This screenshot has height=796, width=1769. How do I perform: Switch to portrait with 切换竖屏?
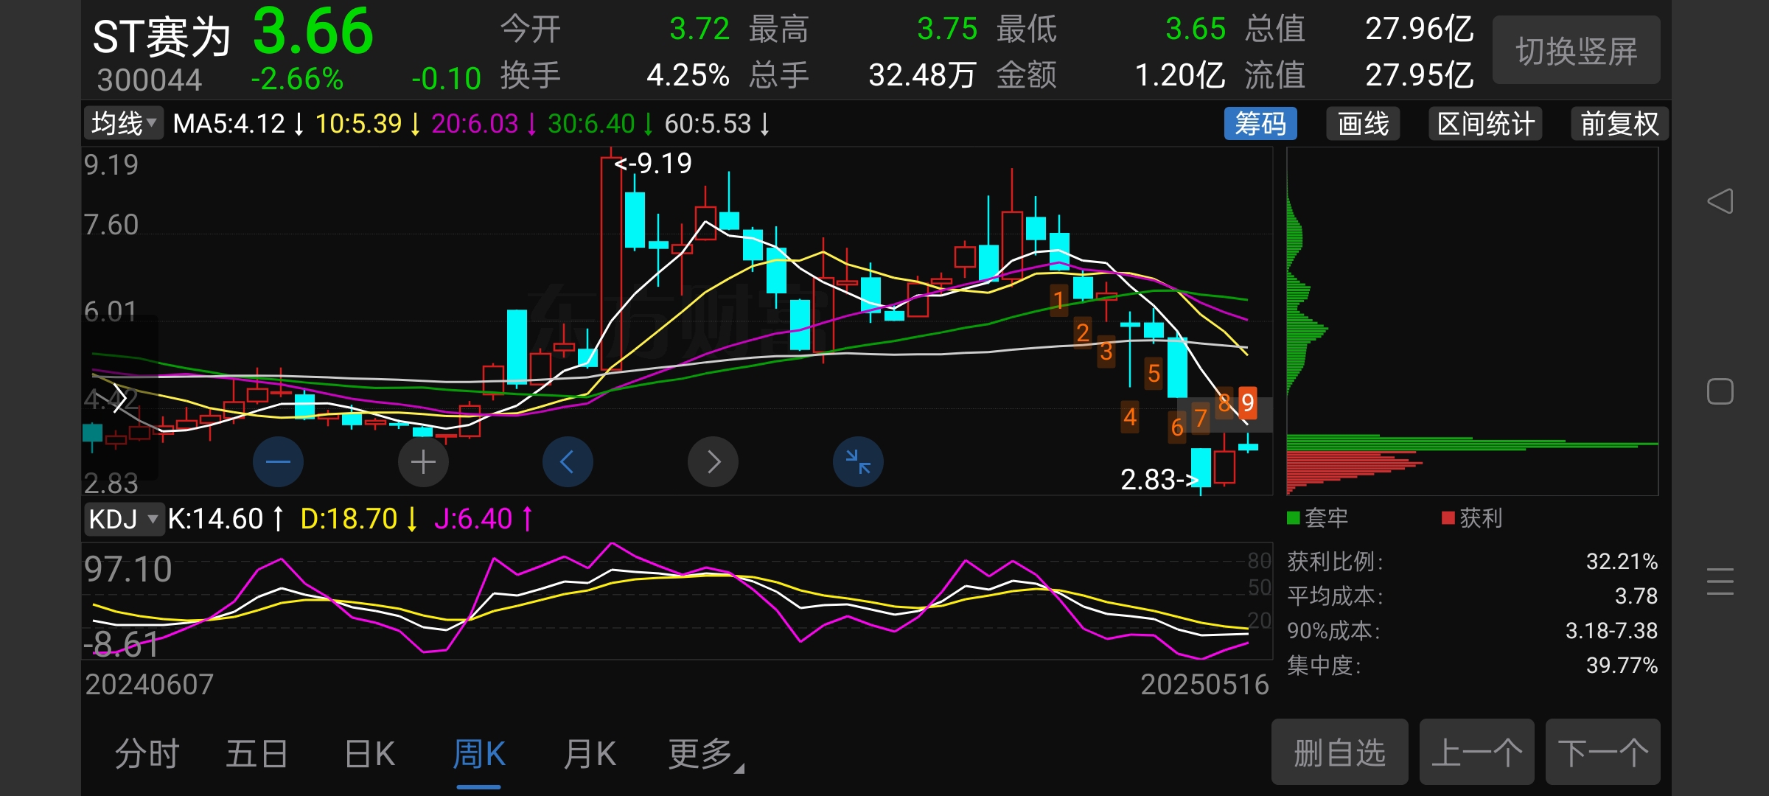click(1576, 50)
